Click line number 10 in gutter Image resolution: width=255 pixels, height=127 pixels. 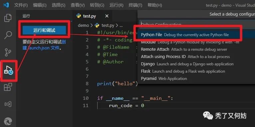click(86, 98)
